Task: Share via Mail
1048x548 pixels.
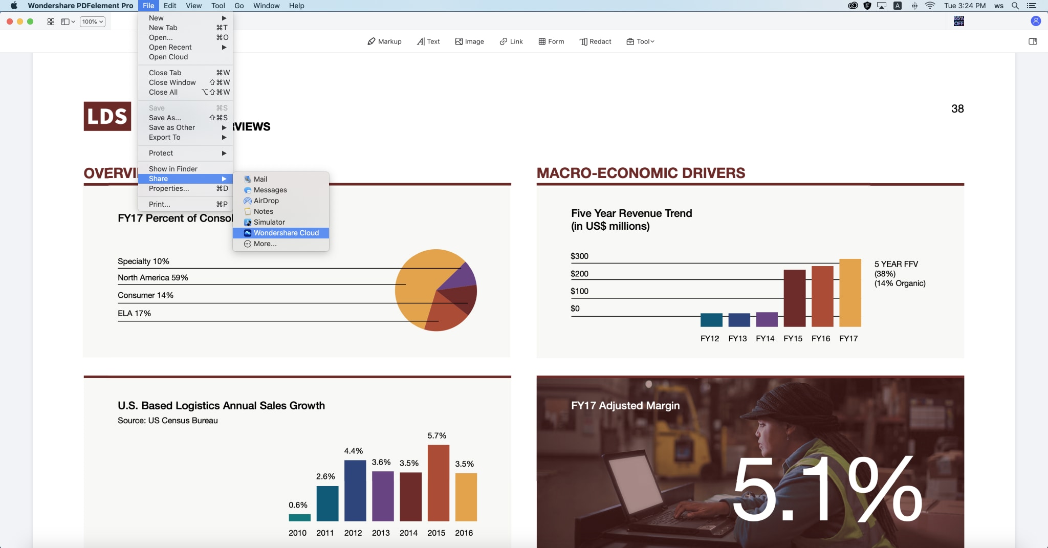Action: pos(281,179)
